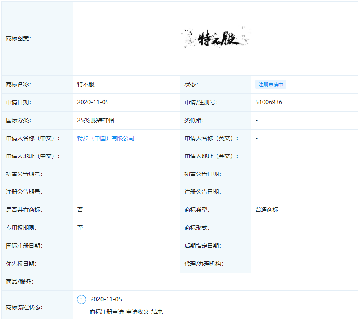This screenshot has height=319, width=358.
Task: Click the 是否共有商标 label
Action: (24, 210)
